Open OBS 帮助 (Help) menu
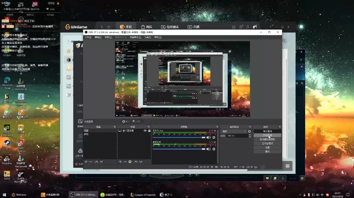The image size is (354, 198). (x=158, y=37)
